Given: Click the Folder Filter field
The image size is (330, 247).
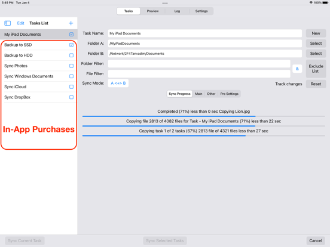Looking at the screenshot, I should [199, 64].
